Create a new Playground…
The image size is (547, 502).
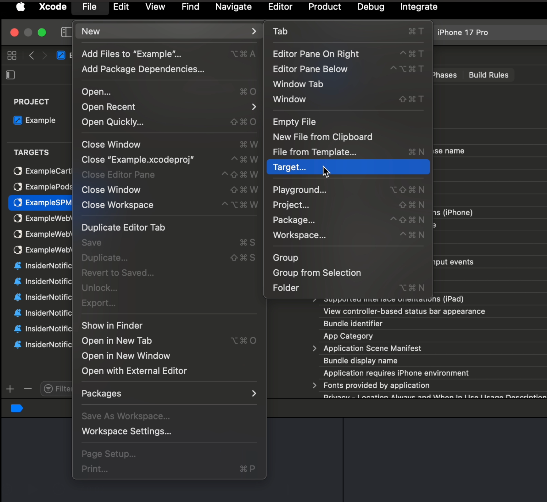[x=348, y=190]
